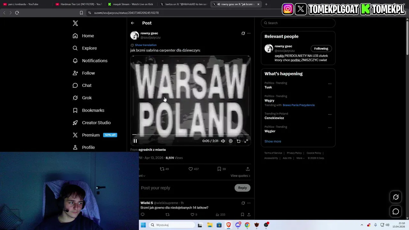The image size is (409, 230).
Task: Open floating chat messages button
Action: tap(396, 211)
